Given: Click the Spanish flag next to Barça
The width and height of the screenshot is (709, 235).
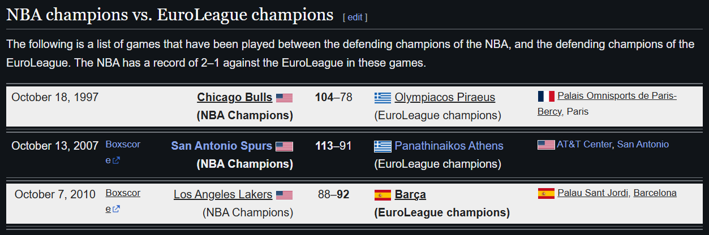Looking at the screenshot, I should point(383,195).
